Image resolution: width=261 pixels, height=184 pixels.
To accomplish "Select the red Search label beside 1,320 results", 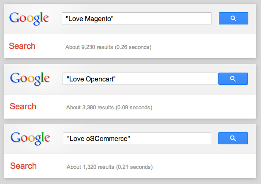I will click(23, 166).
